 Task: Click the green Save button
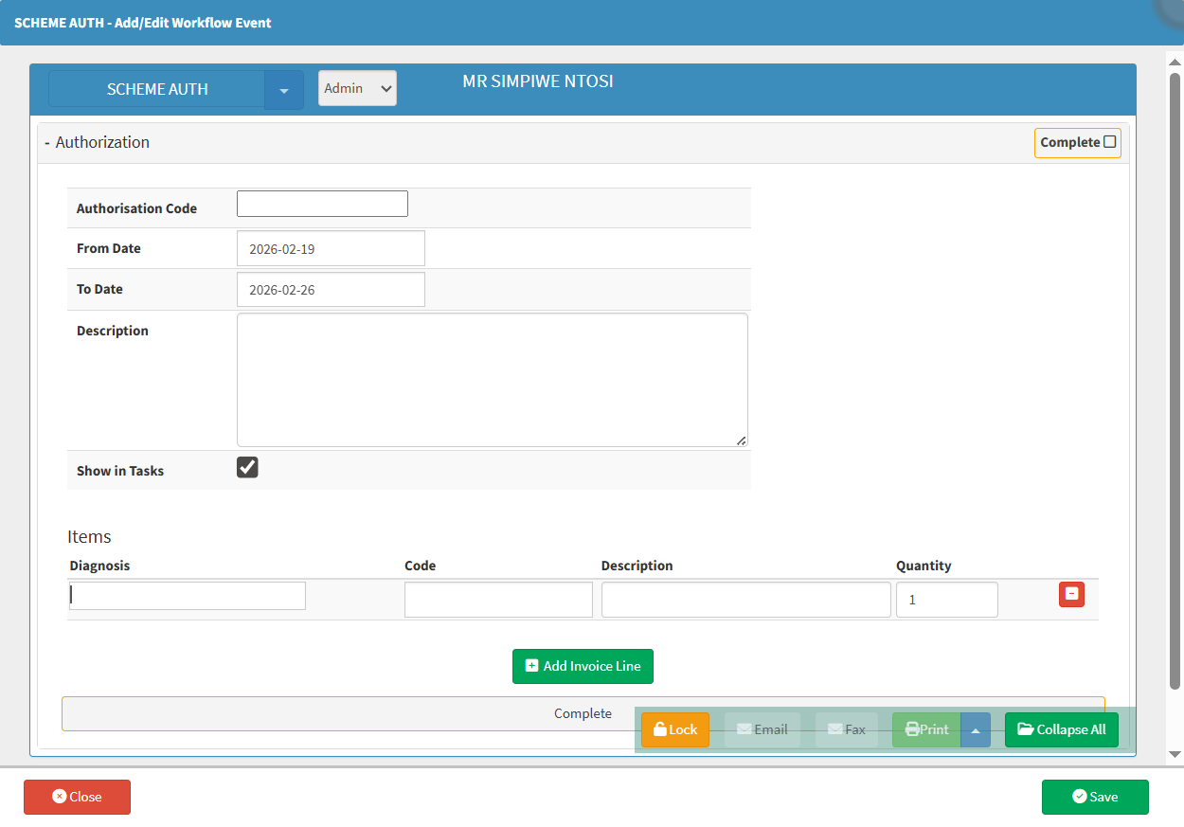point(1094,797)
